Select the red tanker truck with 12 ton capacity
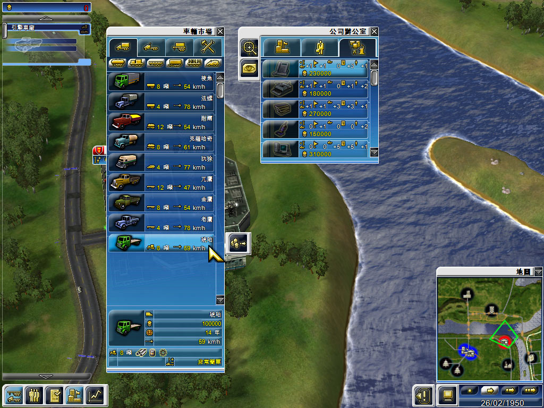 tap(161, 122)
